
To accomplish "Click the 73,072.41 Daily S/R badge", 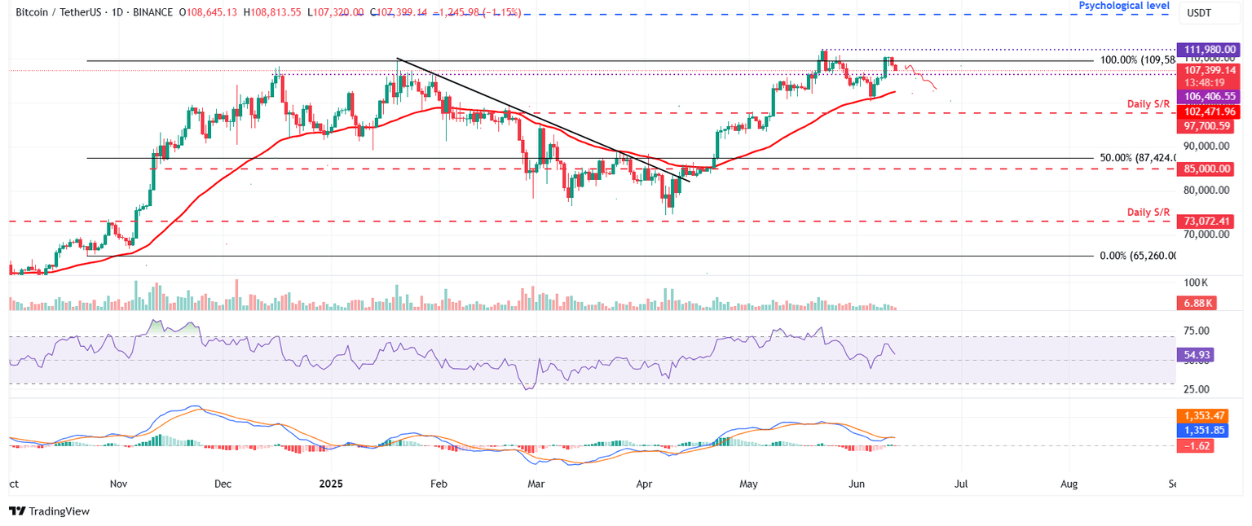I will pyautogui.click(x=1206, y=221).
